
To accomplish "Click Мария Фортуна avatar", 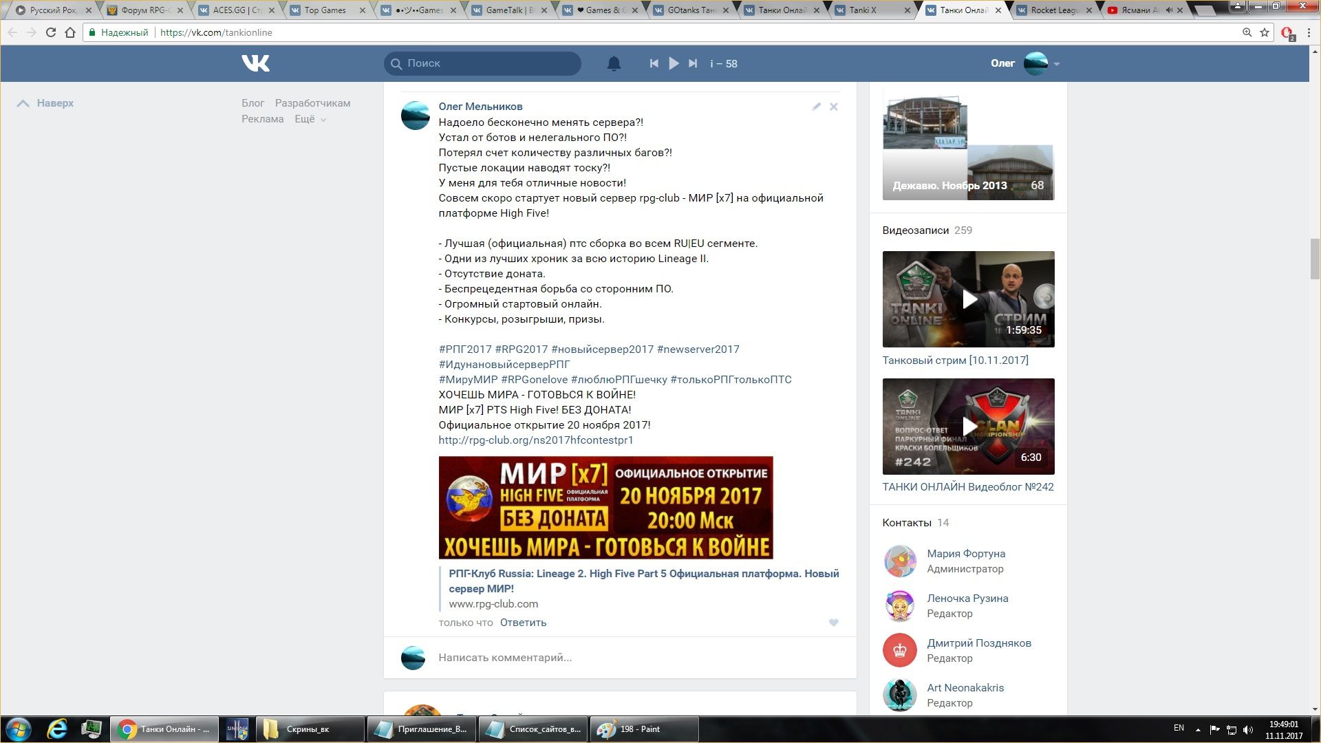I will point(900,561).
